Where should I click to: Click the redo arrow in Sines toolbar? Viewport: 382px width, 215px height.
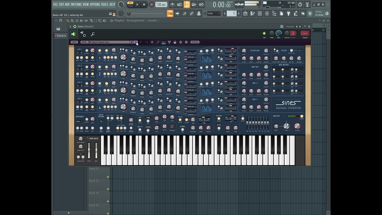pyautogui.click(x=147, y=42)
